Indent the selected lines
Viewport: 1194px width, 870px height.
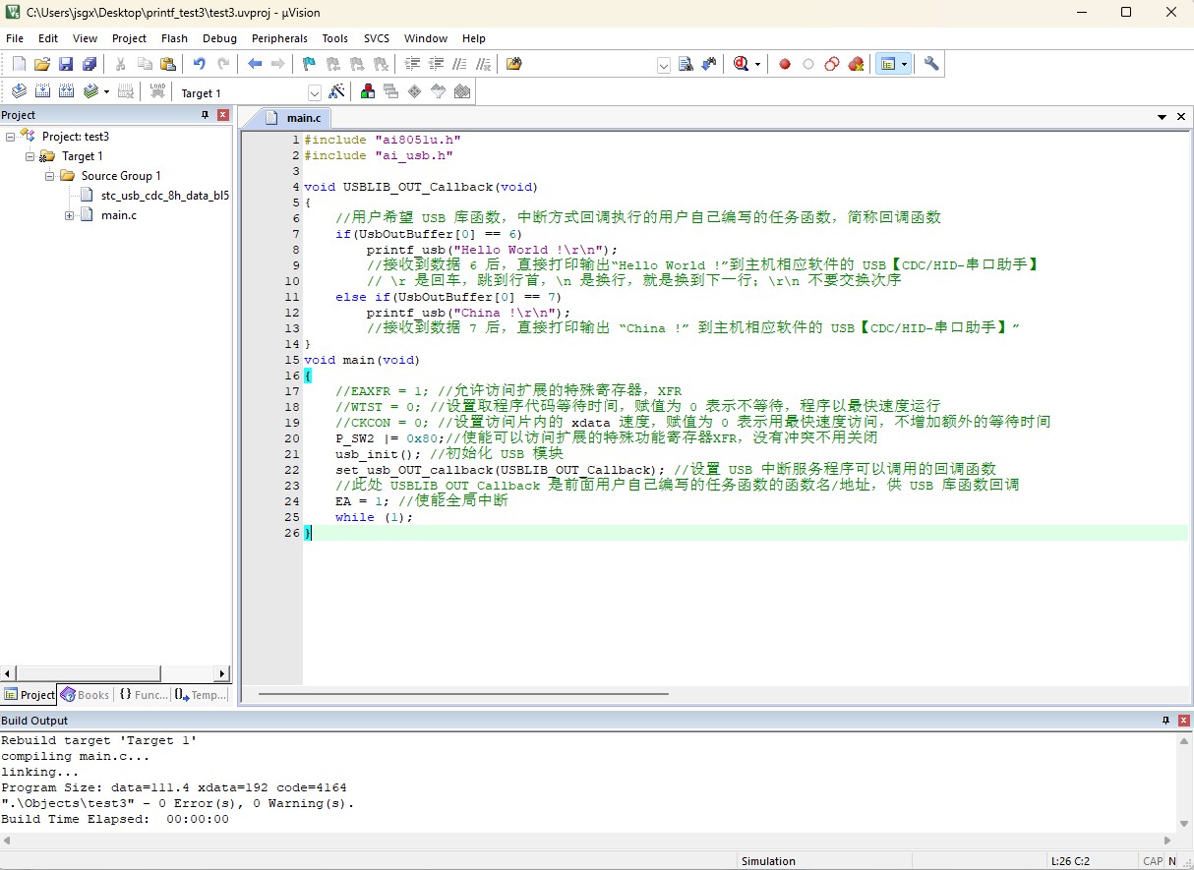point(412,64)
